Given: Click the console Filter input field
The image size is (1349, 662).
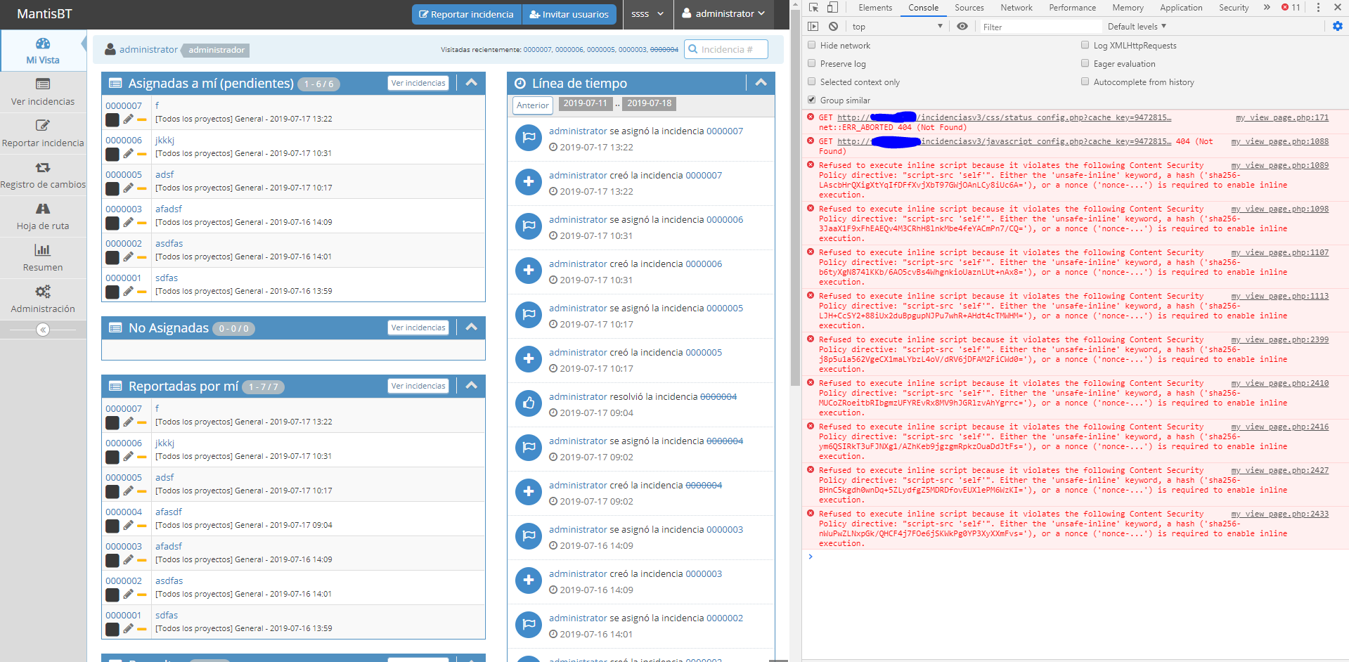Looking at the screenshot, I should (1041, 27).
